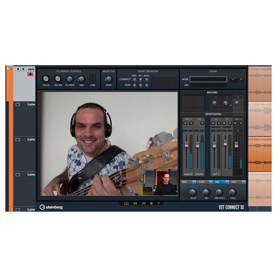Click the VST channel volume fader
The height and width of the screenshot is (277, 277).
(x=214, y=145)
